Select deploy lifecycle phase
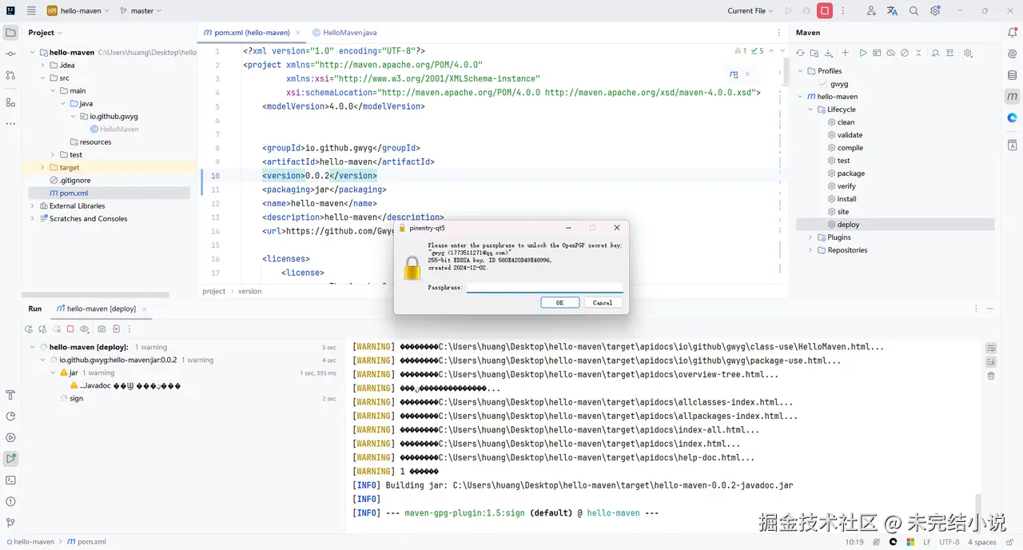Viewport: 1023px width, 550px height. (x=848, y=225)
